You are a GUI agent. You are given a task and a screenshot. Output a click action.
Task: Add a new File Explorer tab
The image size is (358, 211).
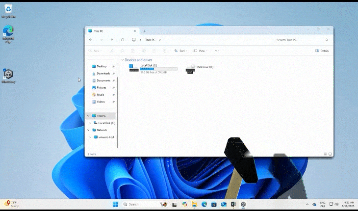[x=145, y=31]
